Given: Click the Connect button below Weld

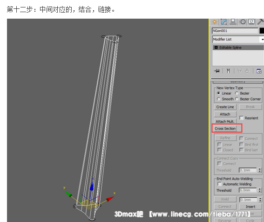Looking at the screenshot, I should pos(225,207).
